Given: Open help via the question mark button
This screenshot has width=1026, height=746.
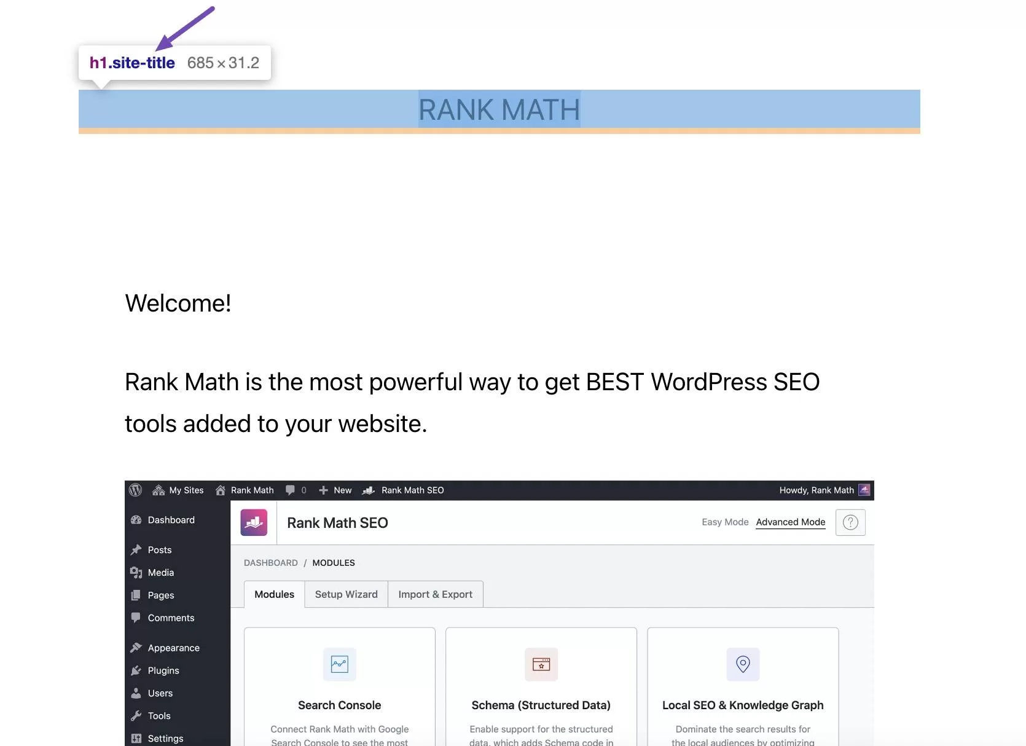Looking at the screenshot, I should [850, 522].
